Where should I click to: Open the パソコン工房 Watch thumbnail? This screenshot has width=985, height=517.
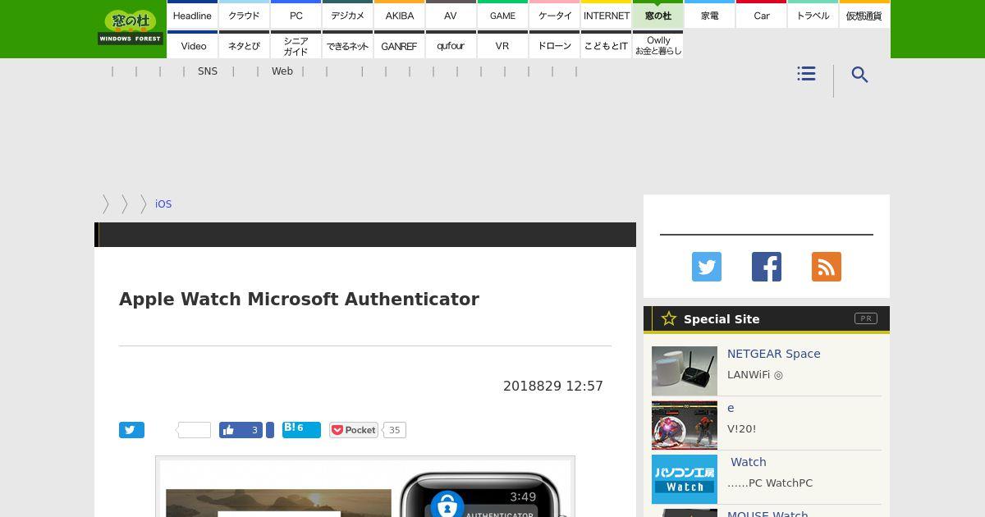[685, 479]
